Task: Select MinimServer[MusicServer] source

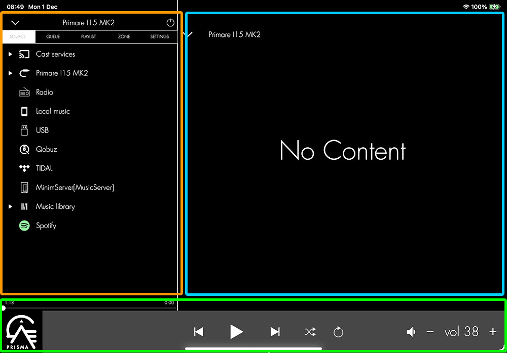Action: pos(75,188)
